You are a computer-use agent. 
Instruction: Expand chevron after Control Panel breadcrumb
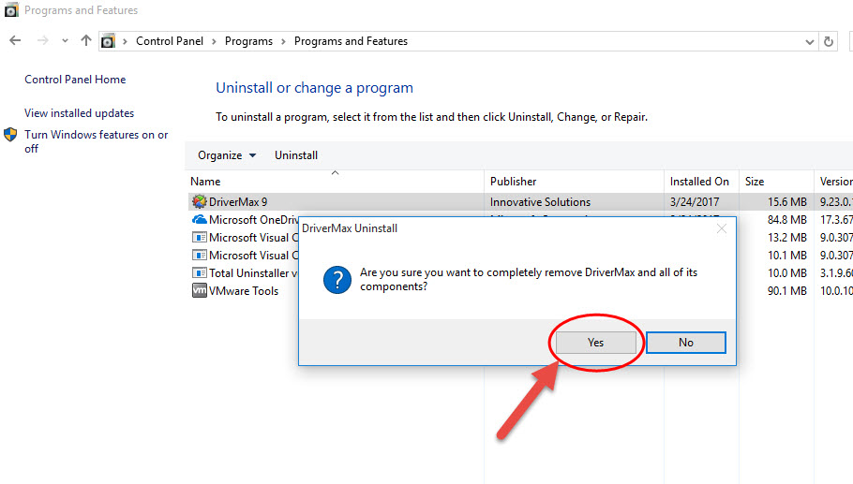click(x=214, y=42)
